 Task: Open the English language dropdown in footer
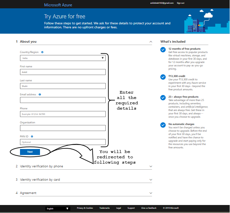[58, 209]
